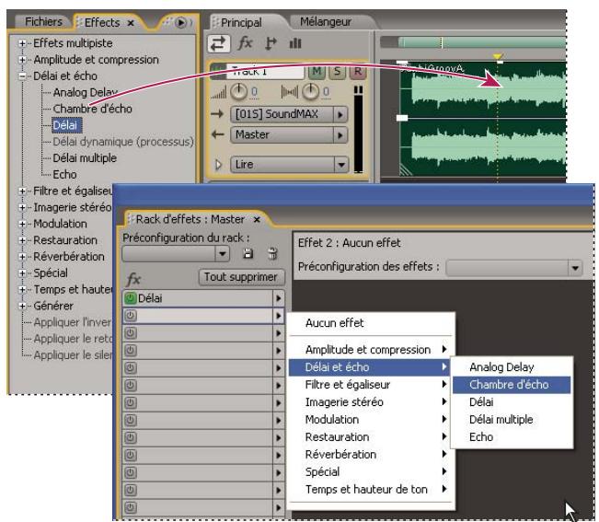Select Modulation in the effect menu
The height and width of the screenshot is (522, 599).
click(371, 420)
